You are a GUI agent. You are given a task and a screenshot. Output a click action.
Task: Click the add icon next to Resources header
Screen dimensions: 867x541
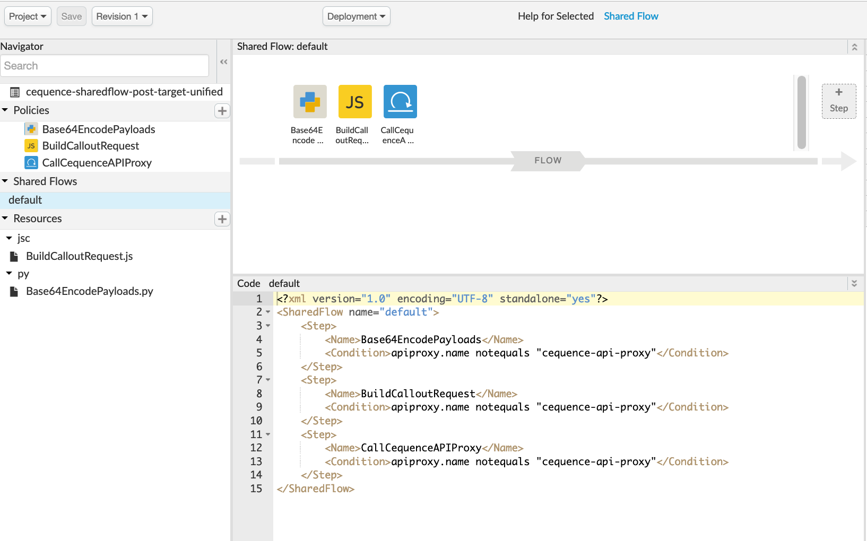click(222, 219)
